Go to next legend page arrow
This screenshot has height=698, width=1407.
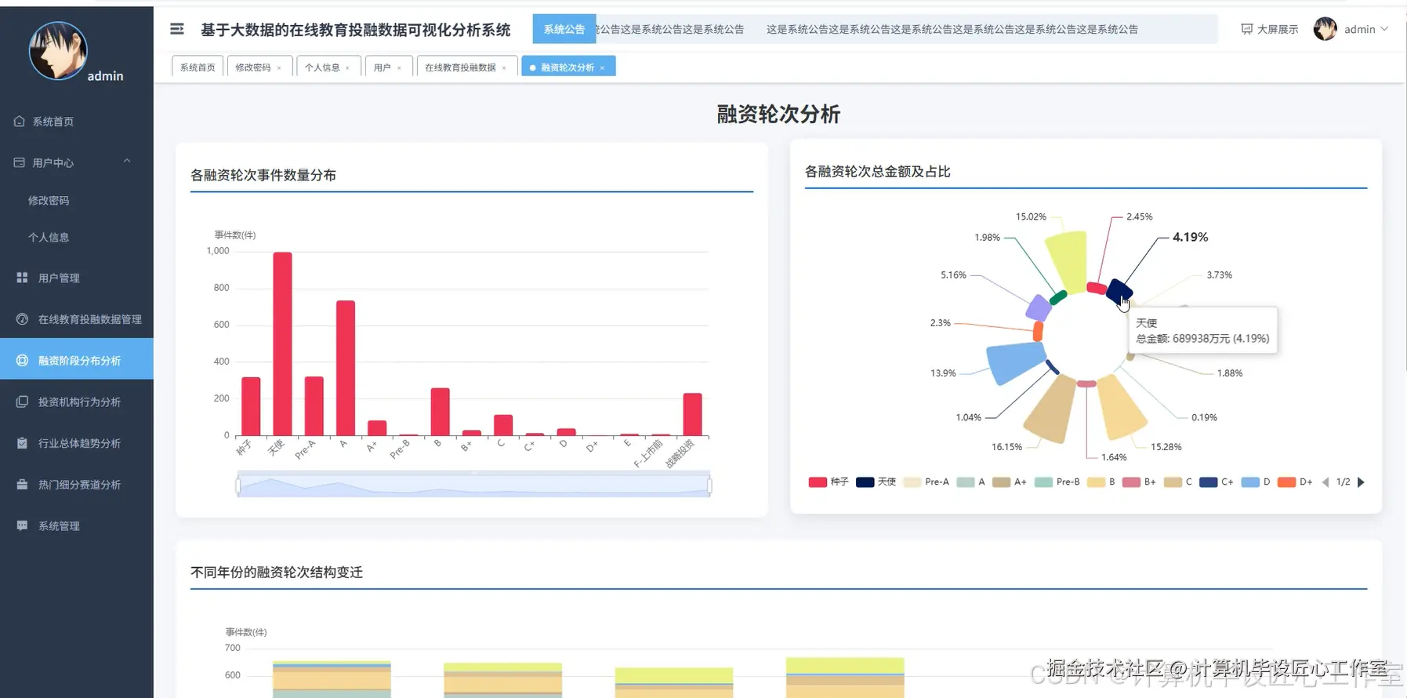point(1361,482)
